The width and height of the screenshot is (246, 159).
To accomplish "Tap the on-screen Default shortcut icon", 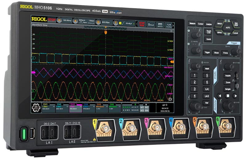I will coord(151,25).
